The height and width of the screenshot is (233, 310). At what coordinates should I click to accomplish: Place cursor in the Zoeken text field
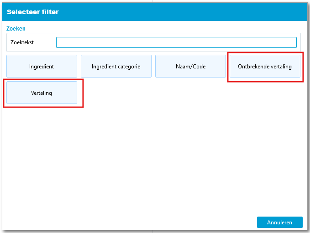pyautogui.click(x=176, y=42)
